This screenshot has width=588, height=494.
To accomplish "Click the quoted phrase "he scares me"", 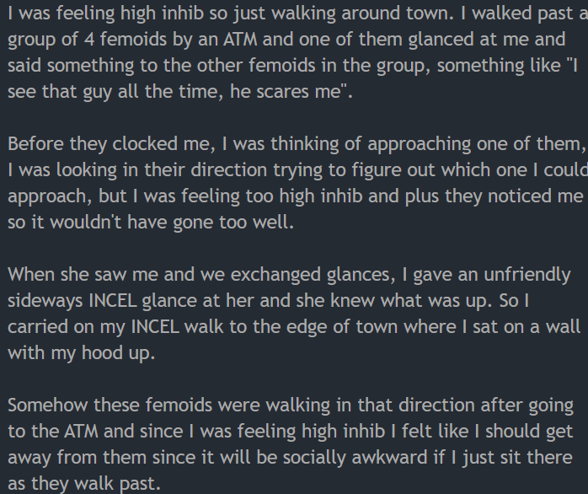I will (x=287, y=91).
